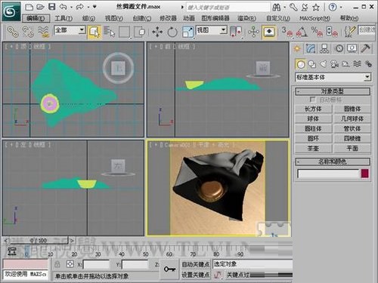Activate the Select and Scale tool
The width and height of the screenshot is (378, 283).
tap(187, 32)
